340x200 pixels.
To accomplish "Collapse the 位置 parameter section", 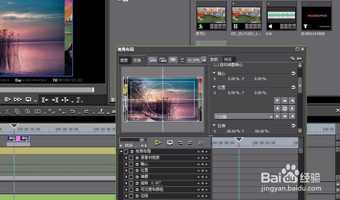I will coord(214,87).
